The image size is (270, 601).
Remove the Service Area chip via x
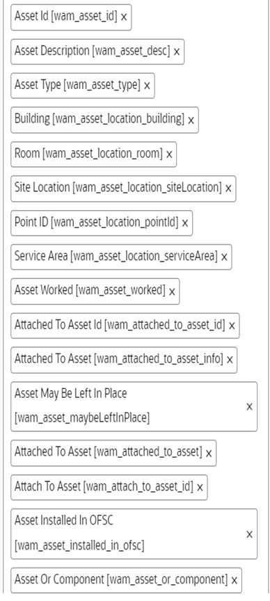tap(224, 257)
